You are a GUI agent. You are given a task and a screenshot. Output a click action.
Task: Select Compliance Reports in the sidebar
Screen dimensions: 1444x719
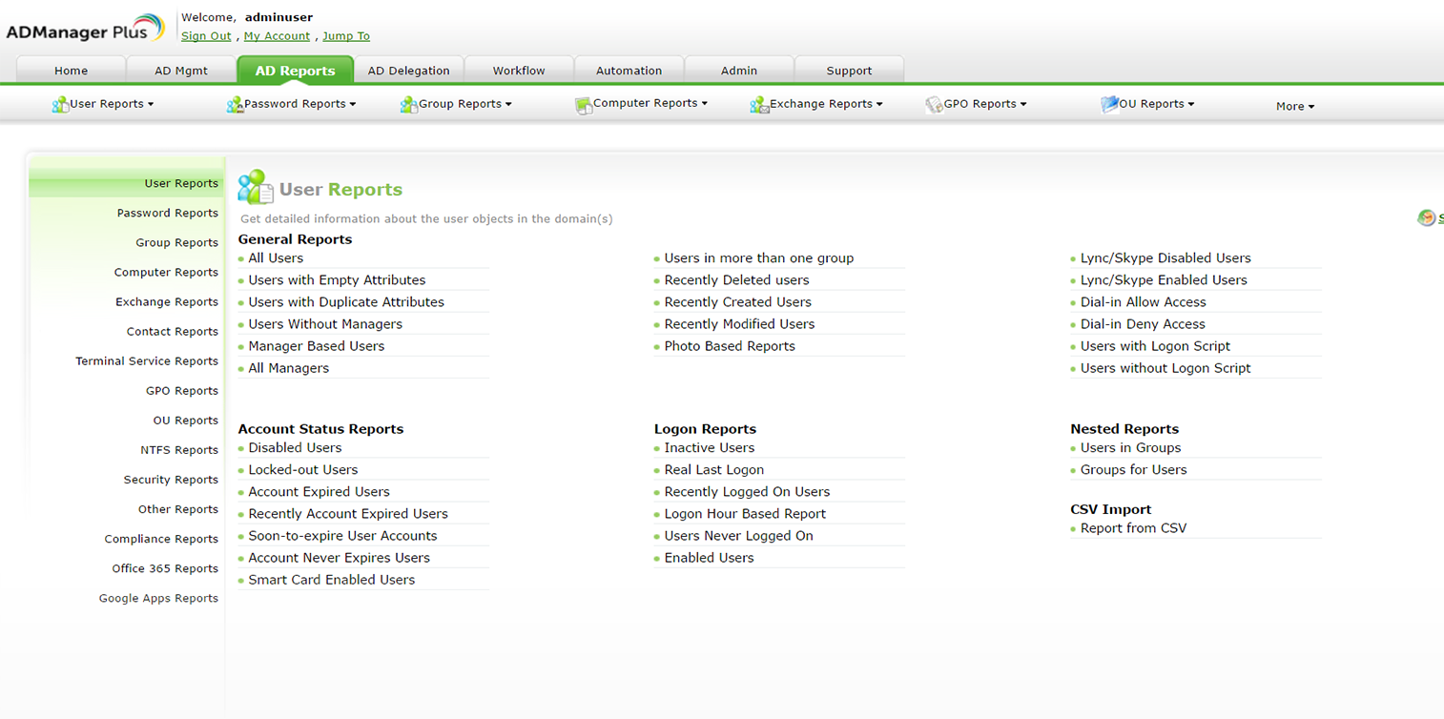pyautogui.click(x=161, y=539)
